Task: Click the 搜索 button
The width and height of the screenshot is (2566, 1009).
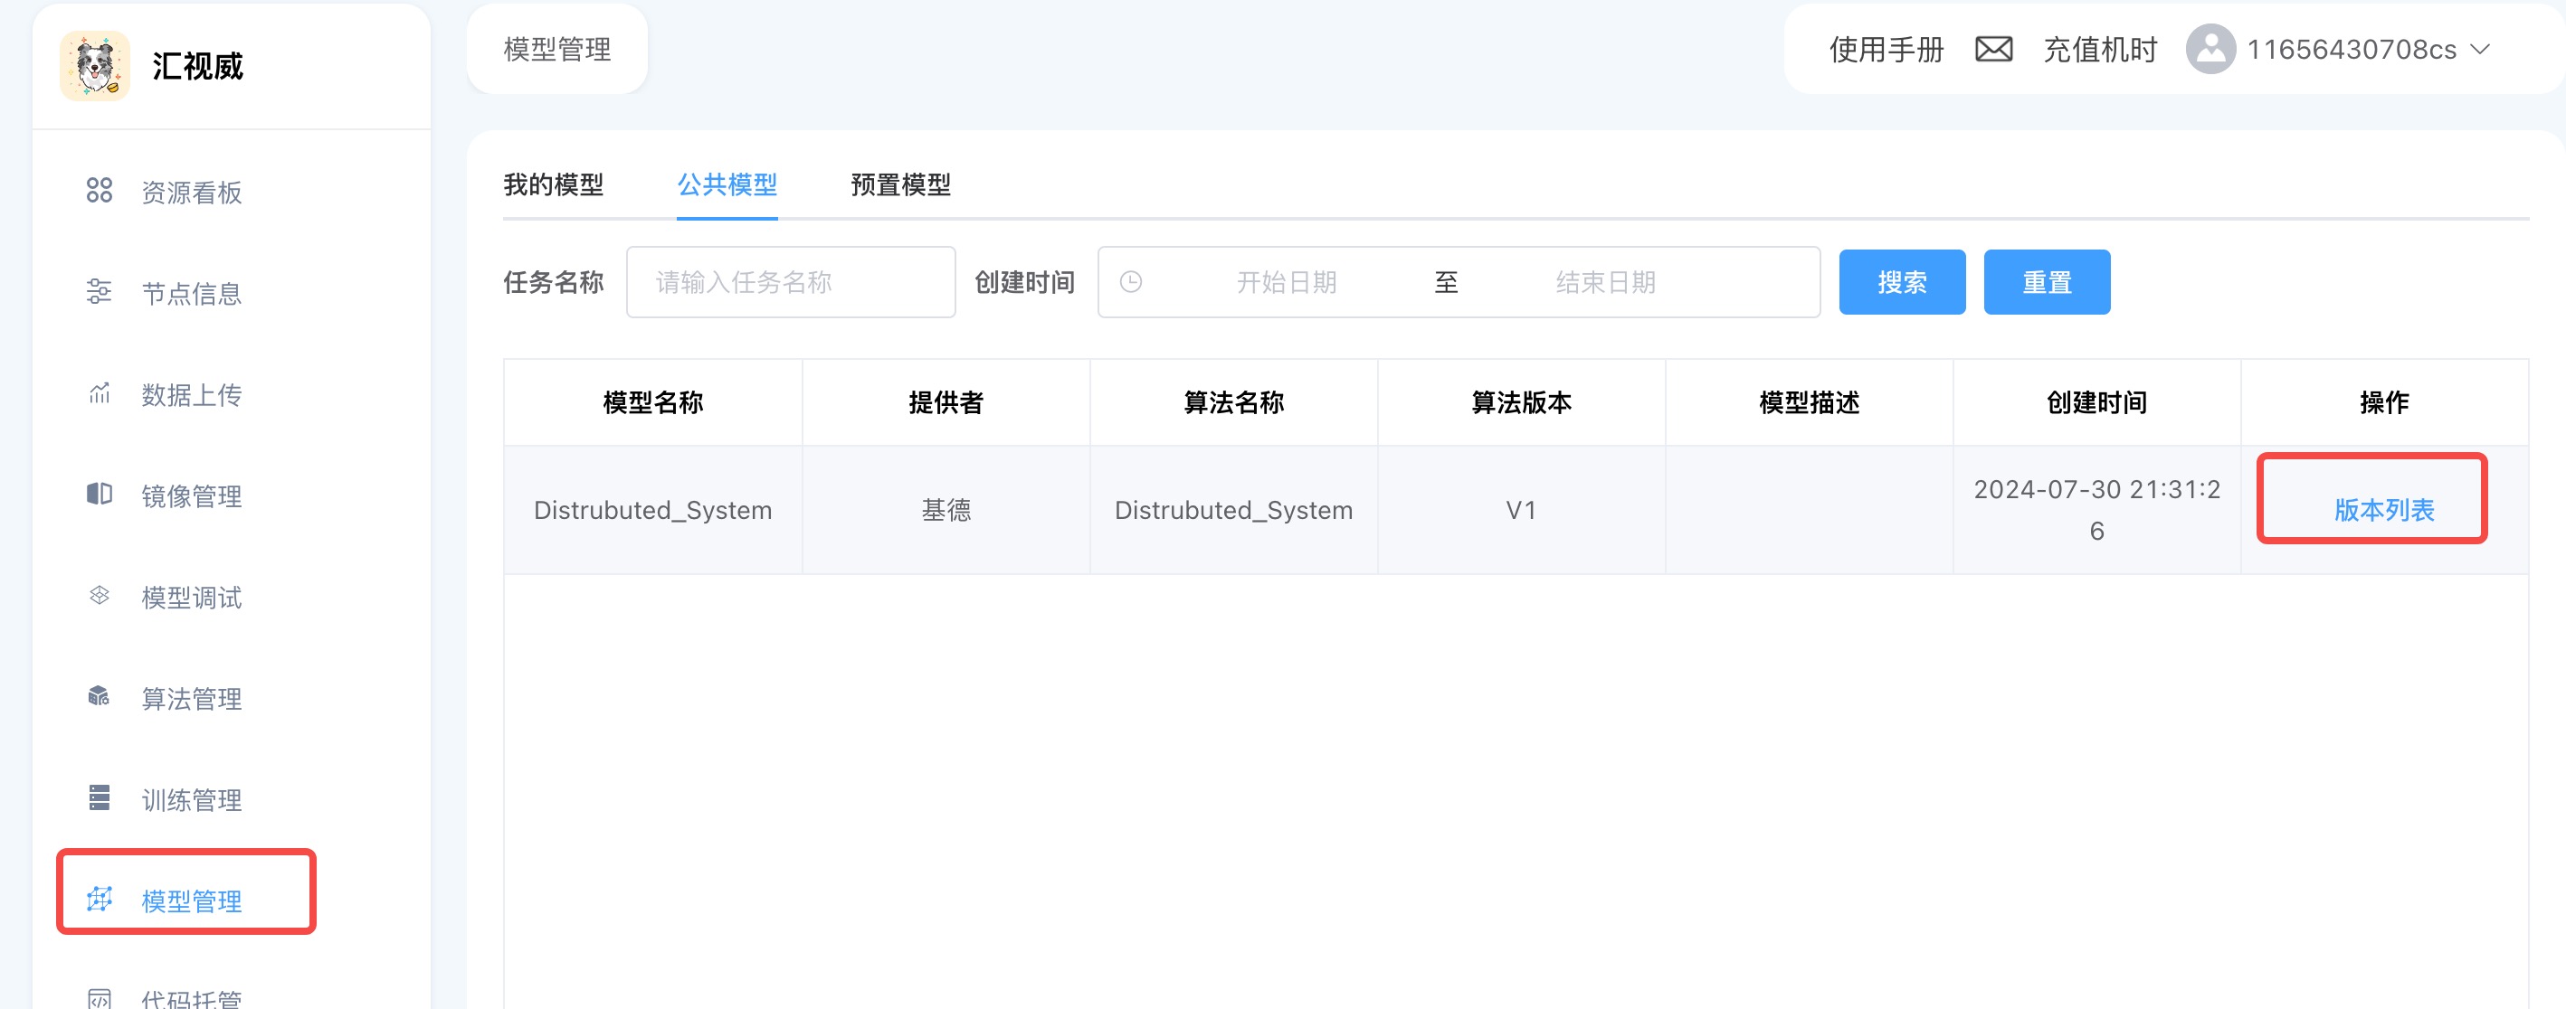Action: coord(1901,283)
